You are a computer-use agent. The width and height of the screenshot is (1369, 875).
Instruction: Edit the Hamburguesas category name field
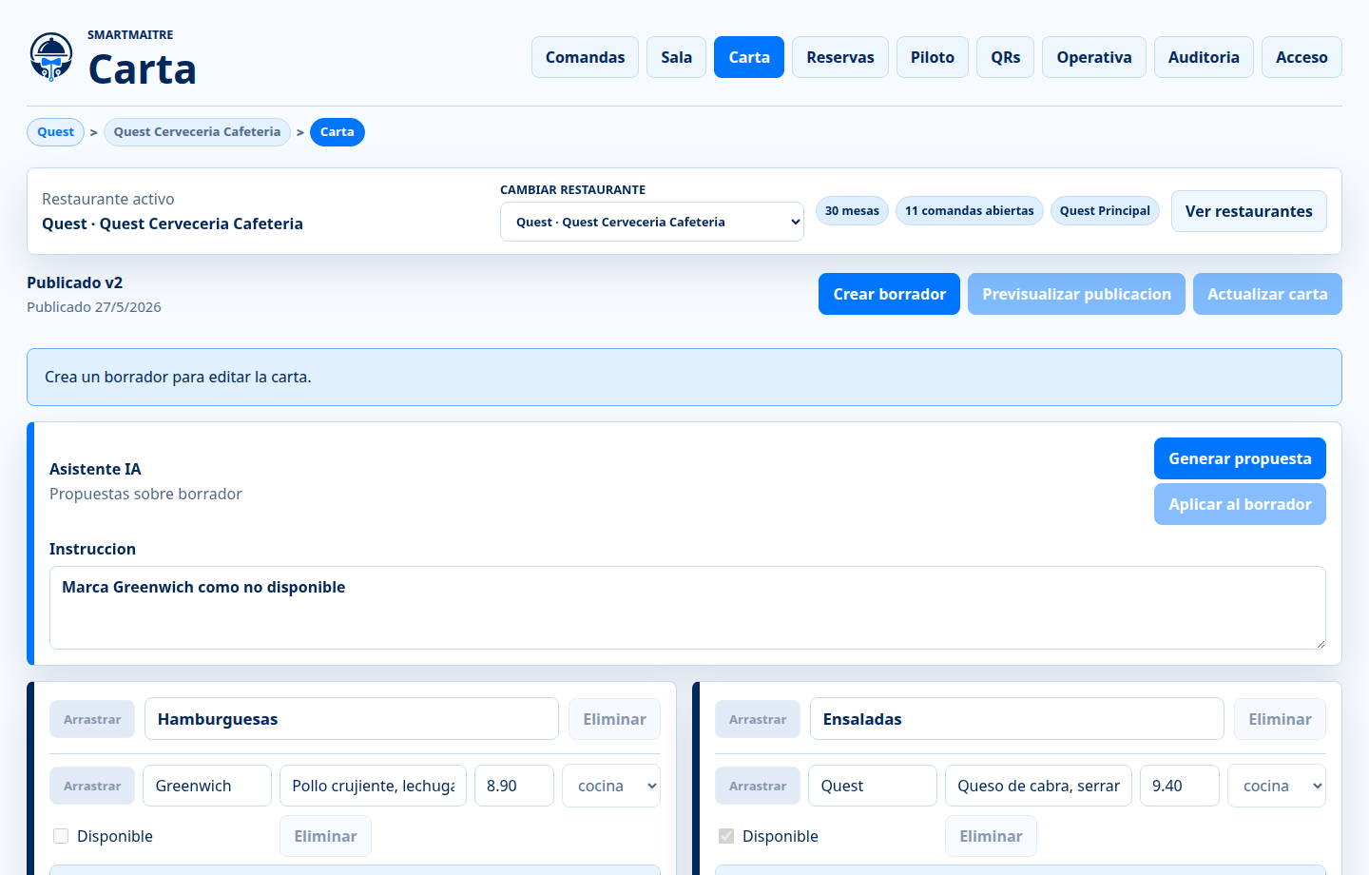click(x=352, y=719)
